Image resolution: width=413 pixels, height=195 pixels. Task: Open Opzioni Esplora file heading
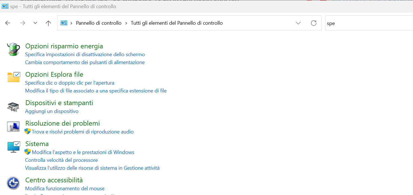coord(54,74)
